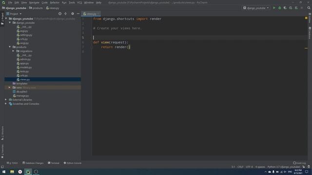Open the Refactor menu
This screenshot has width=312, height=175.
coord(55,2)
